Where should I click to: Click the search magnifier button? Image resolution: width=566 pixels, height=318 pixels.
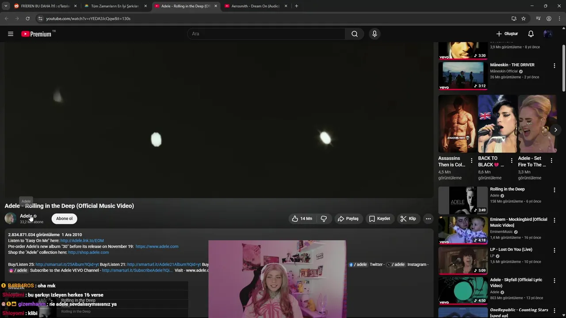tap(355, 34)
